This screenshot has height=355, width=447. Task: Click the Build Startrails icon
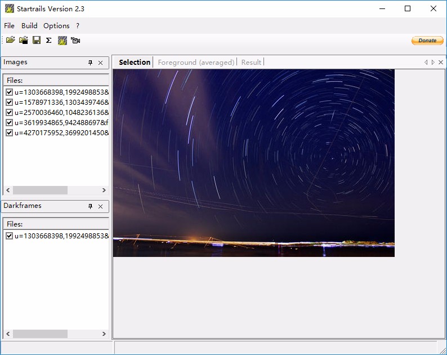[x=62, y=40]
